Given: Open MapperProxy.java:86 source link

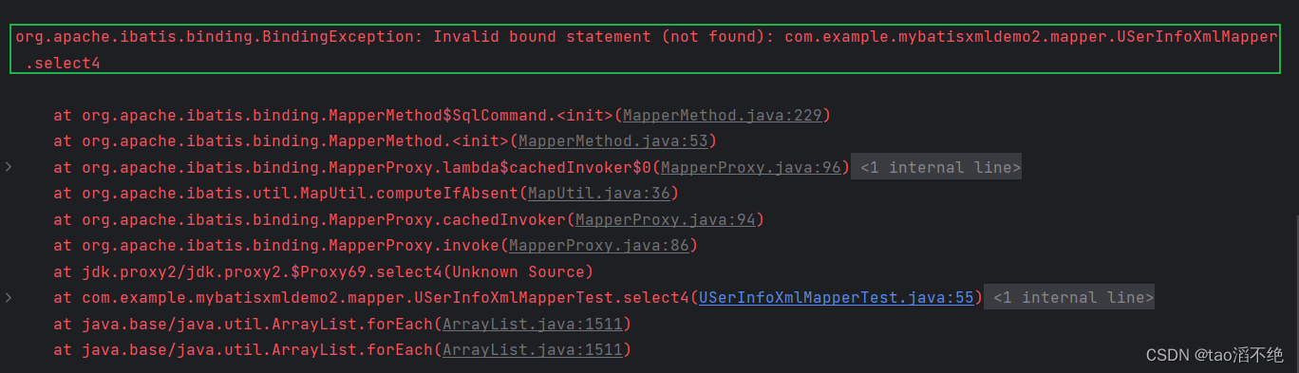Looking at the screenshot, I should 598,246.
